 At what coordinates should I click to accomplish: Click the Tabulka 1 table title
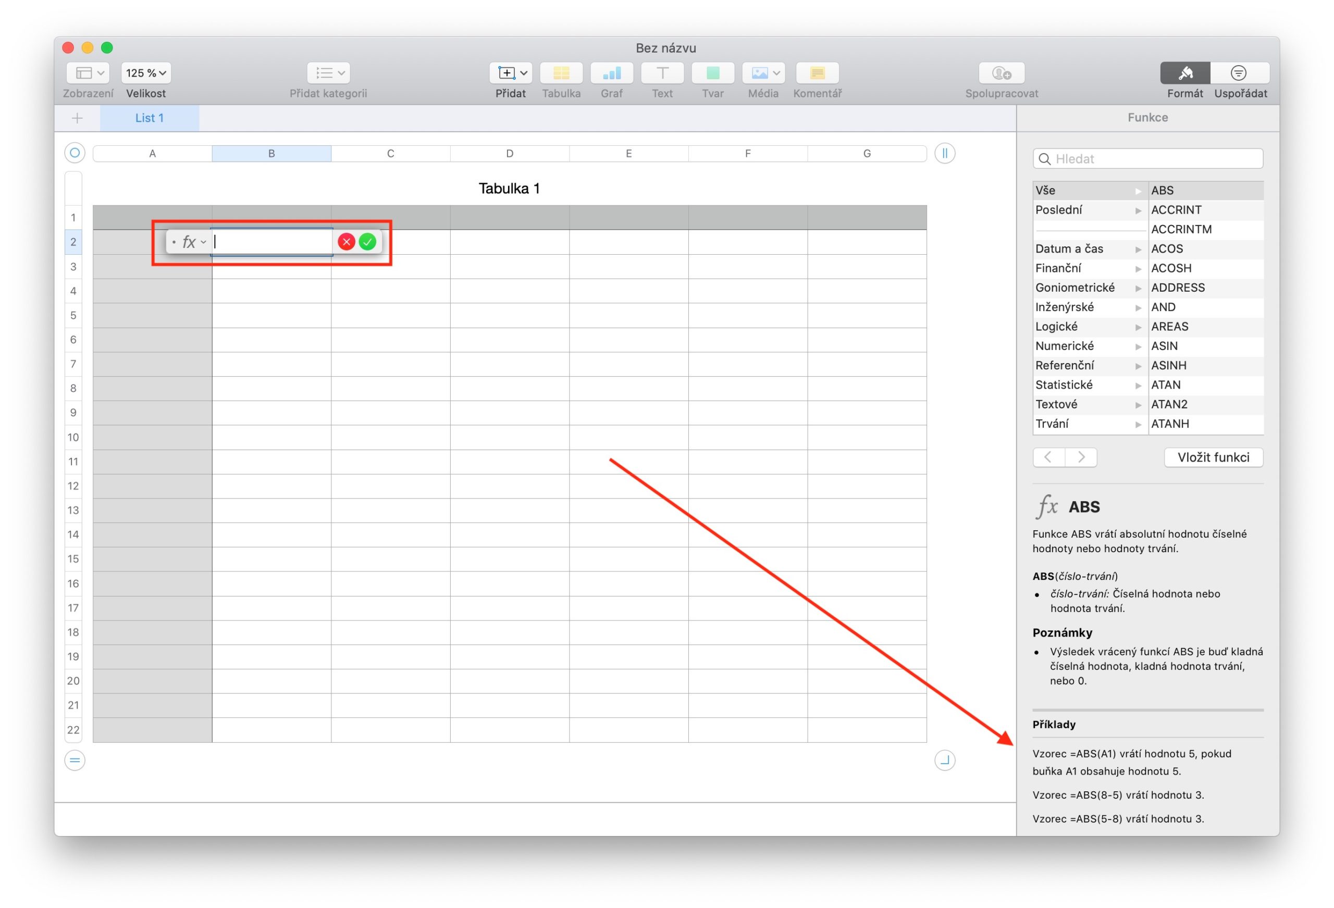pos(509,188)
